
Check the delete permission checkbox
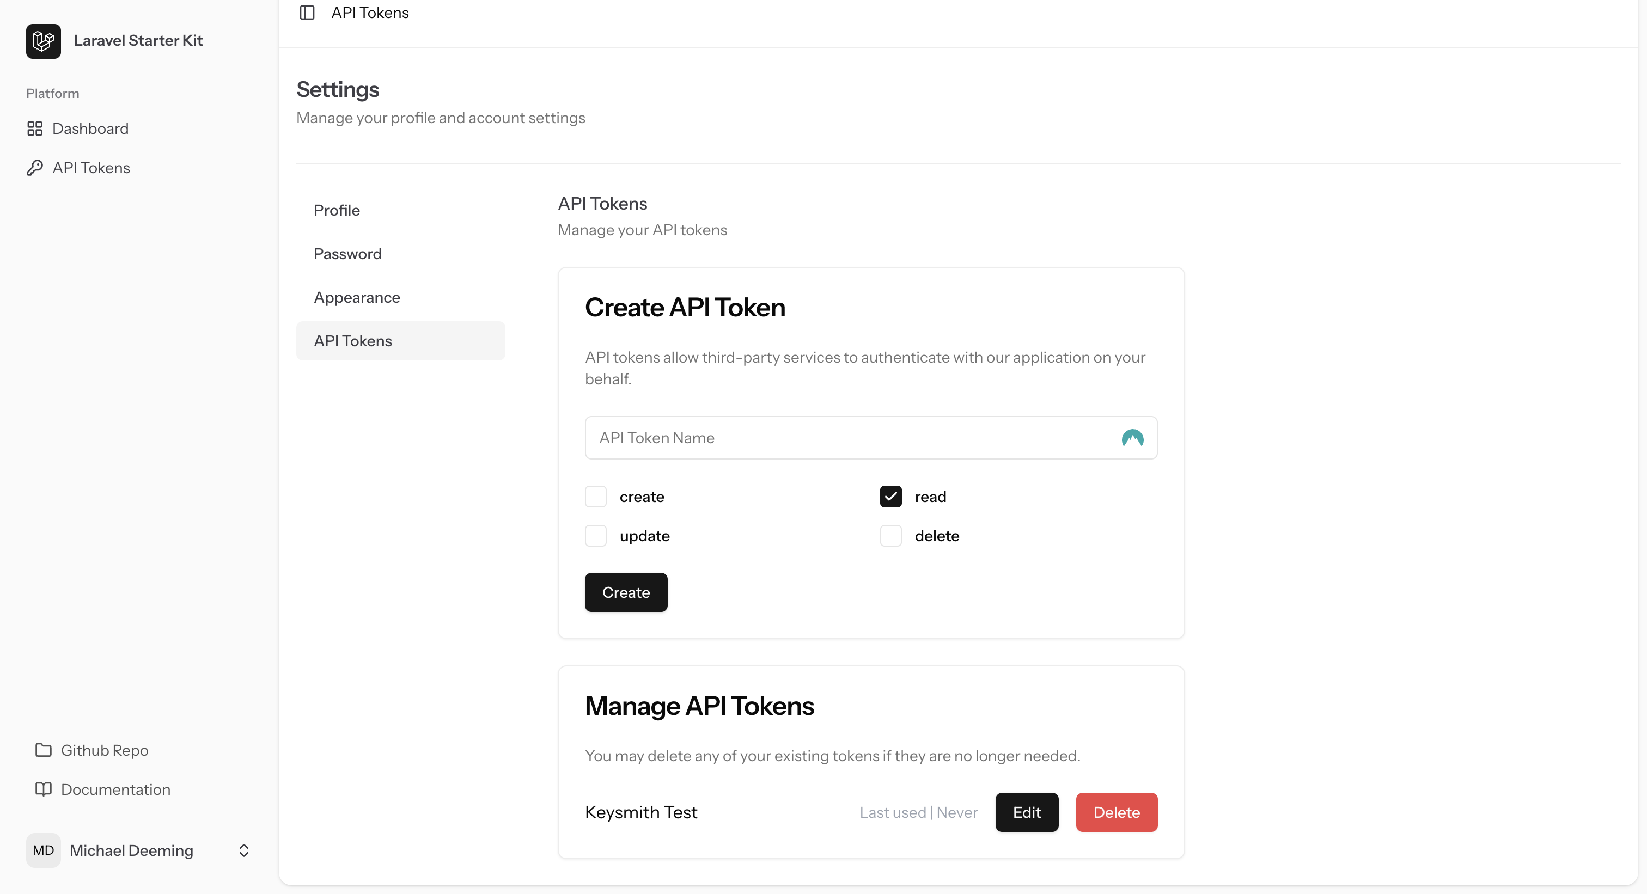click(x=890, y=536)
